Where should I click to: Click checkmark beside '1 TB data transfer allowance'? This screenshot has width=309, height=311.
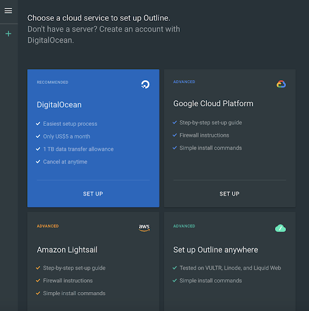click(x=38, y=149)
